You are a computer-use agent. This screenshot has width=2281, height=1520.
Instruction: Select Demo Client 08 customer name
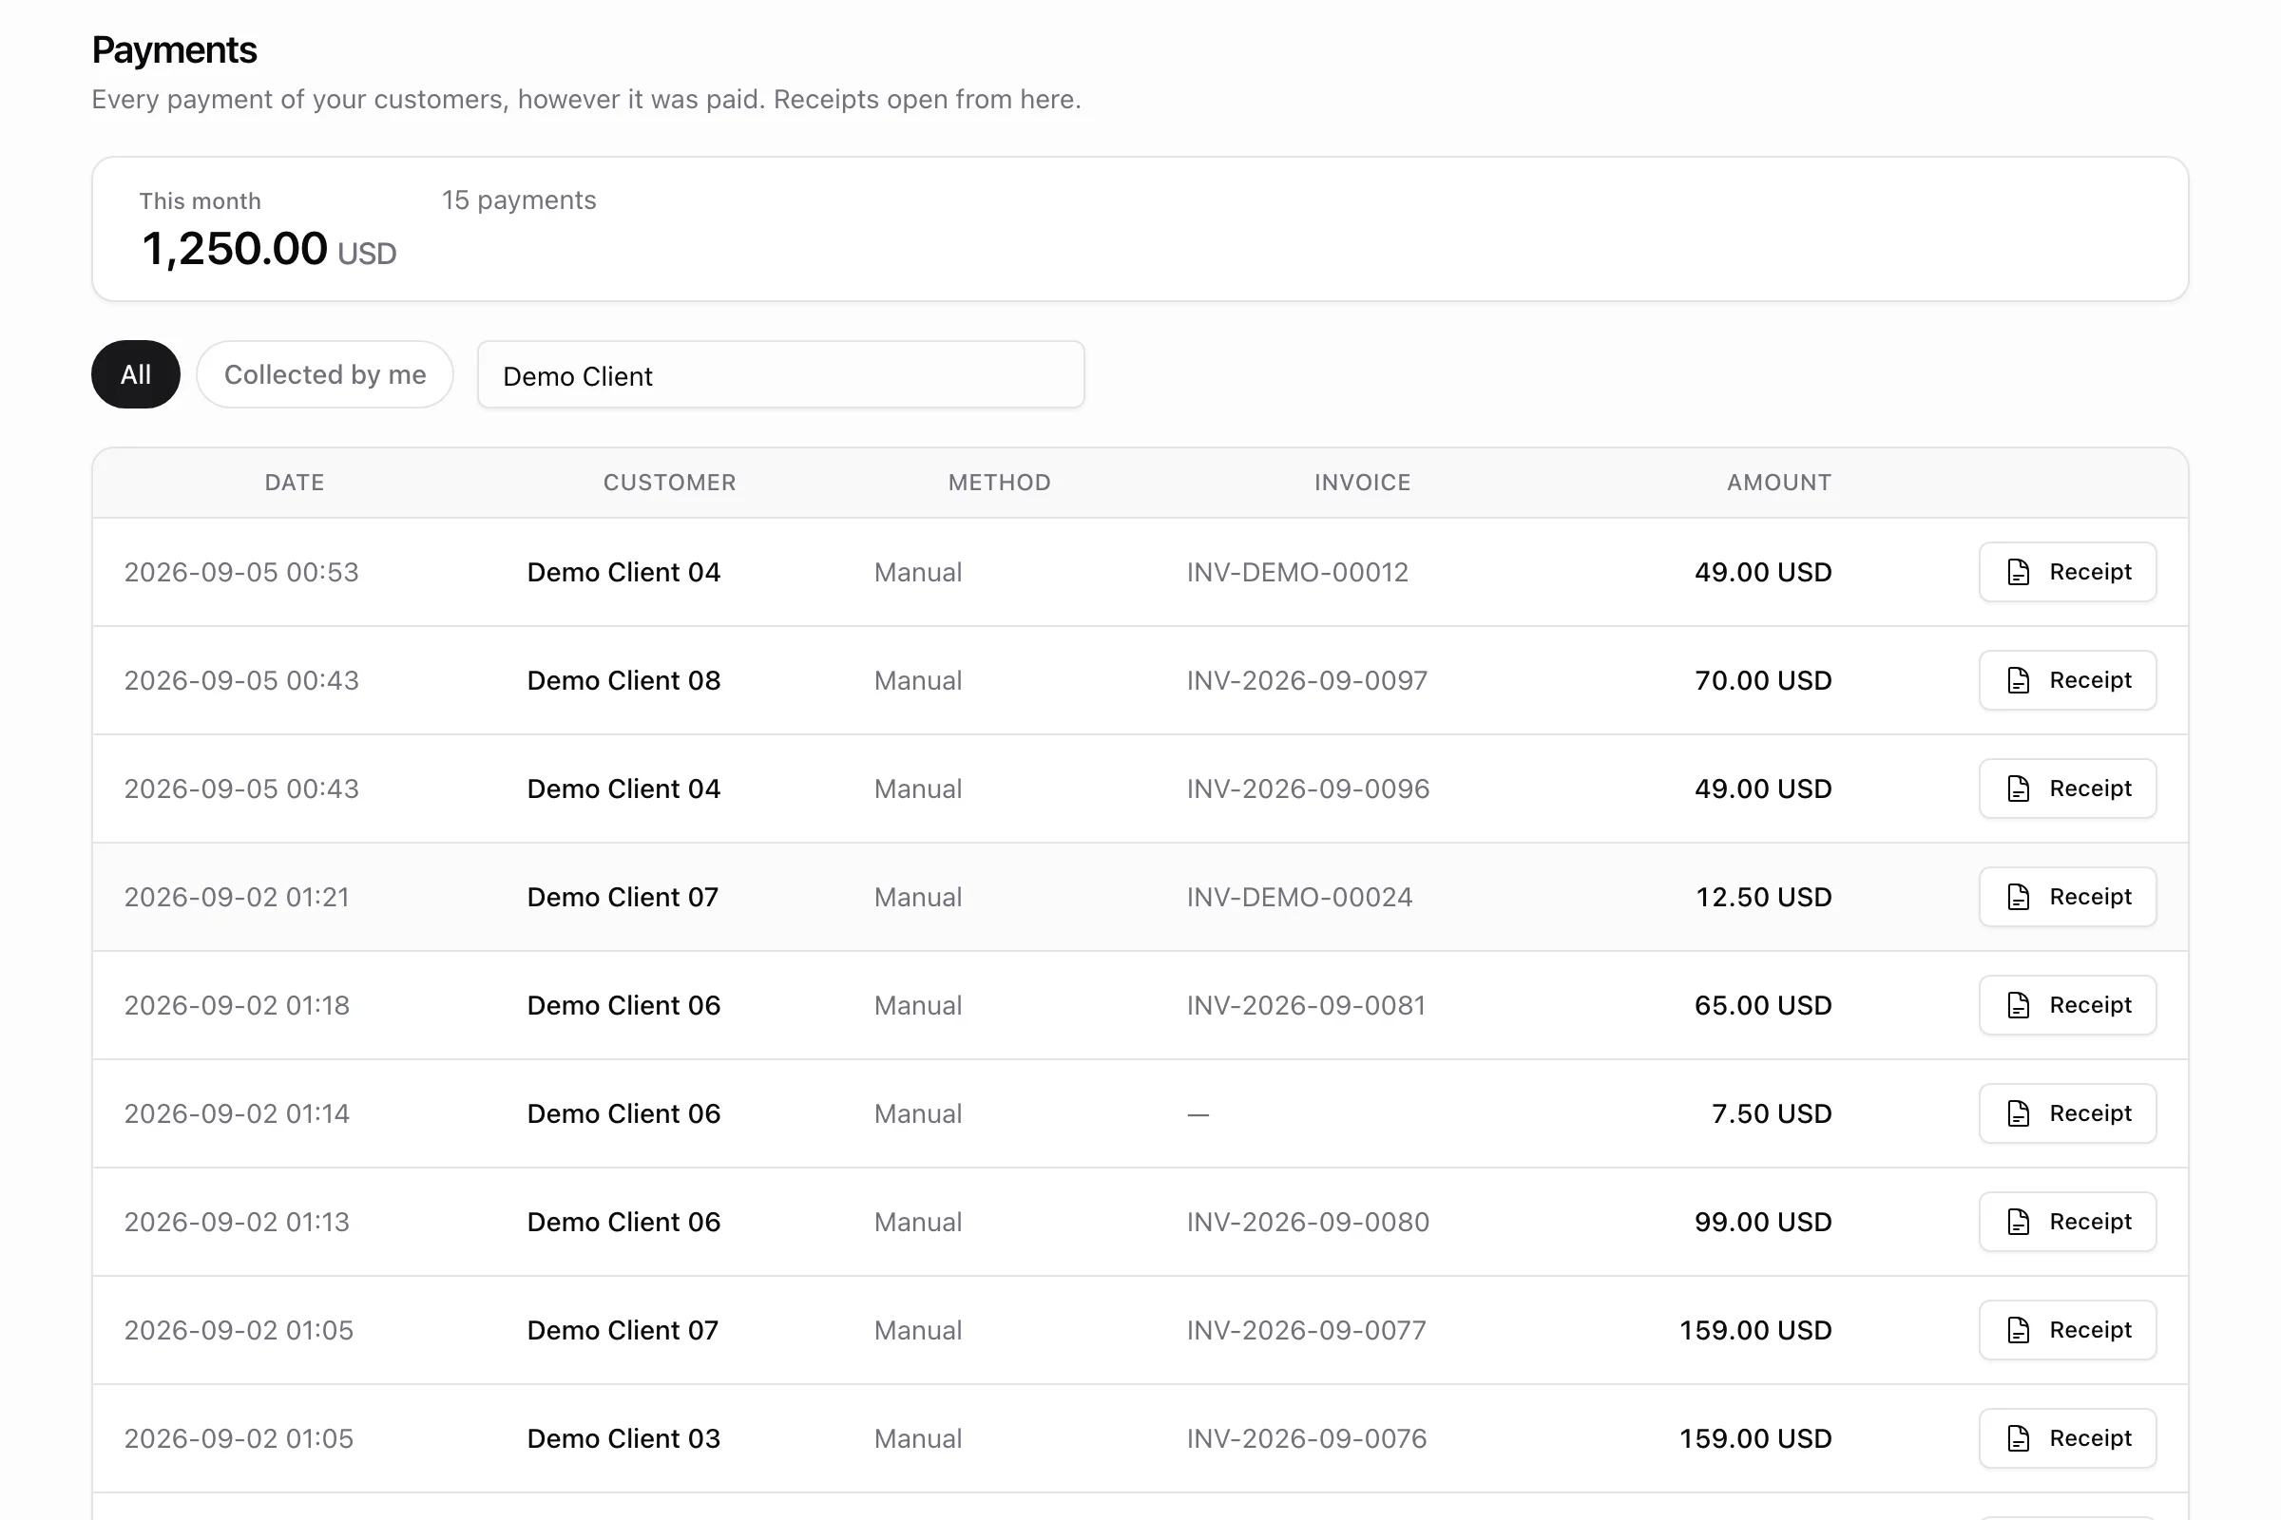[623, 680]
